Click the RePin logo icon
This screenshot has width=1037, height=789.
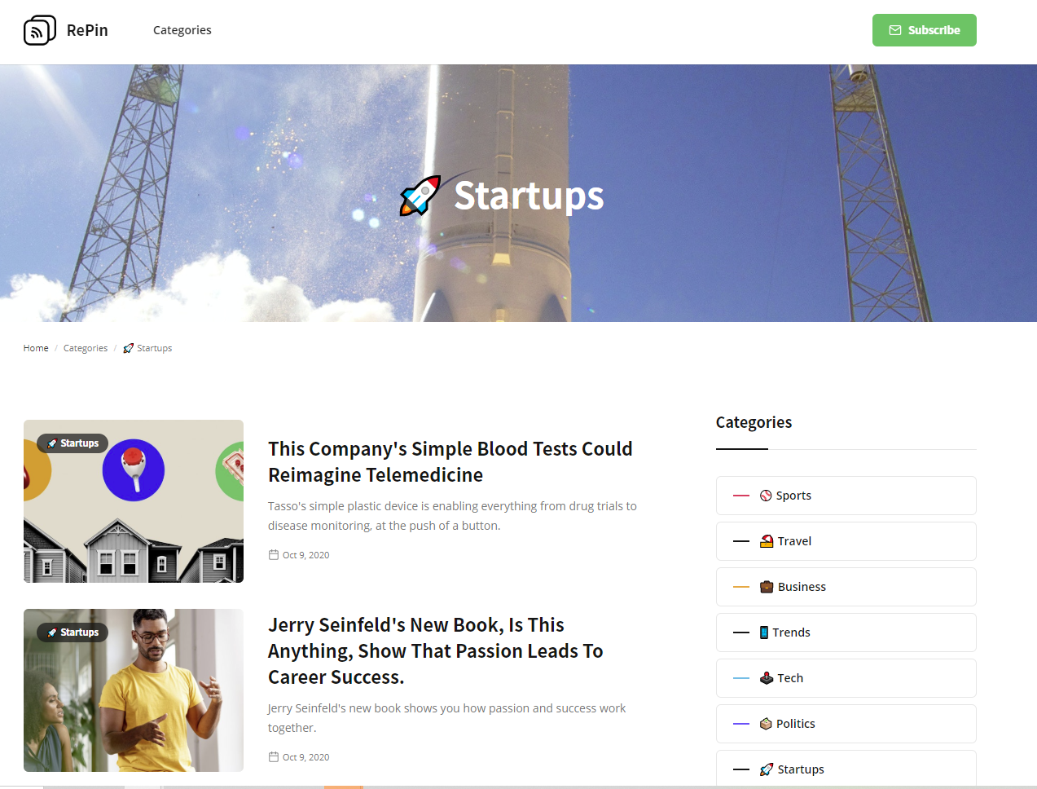40,30
